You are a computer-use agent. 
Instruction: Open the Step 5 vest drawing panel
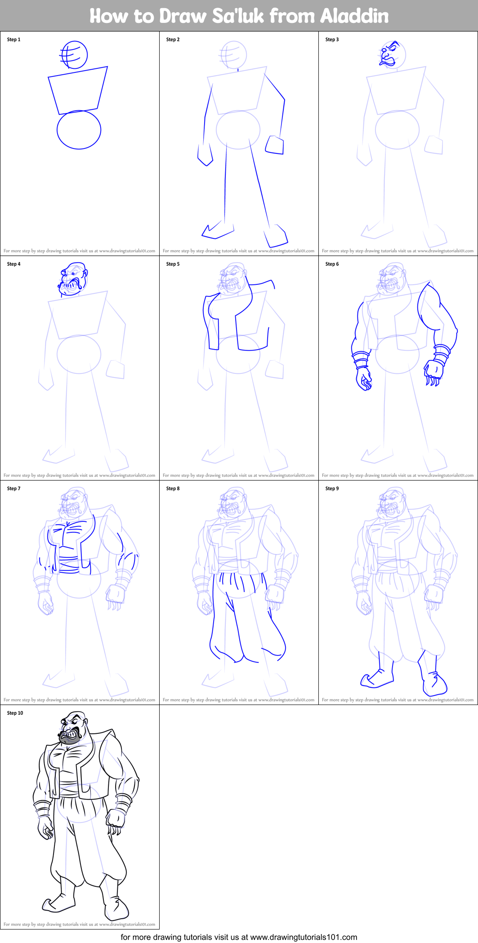(x=239, y=368)
